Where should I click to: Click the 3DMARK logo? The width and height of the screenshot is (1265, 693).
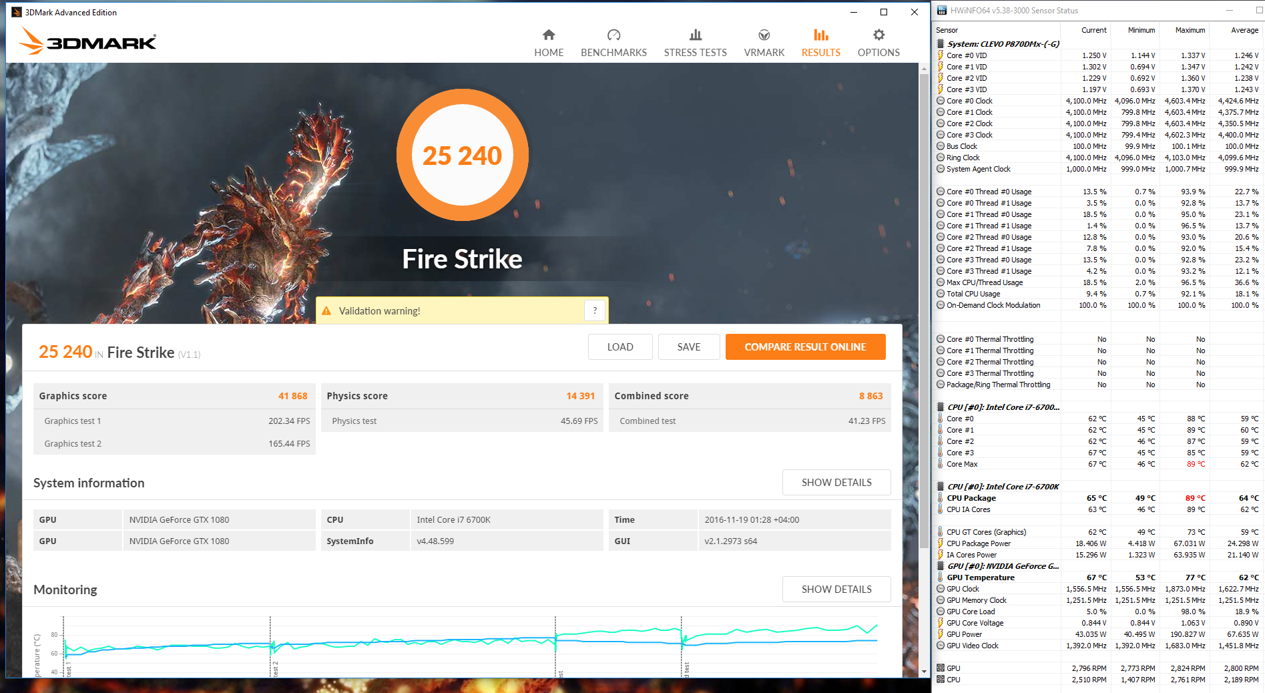[87, 41]
